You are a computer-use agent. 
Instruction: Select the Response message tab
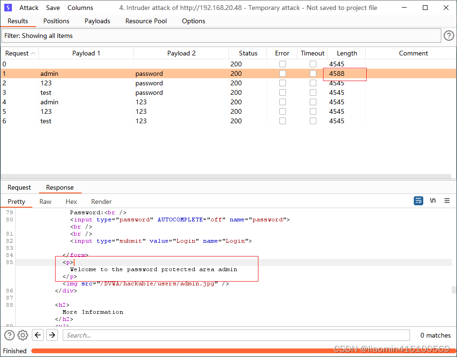tap(60, 187)
